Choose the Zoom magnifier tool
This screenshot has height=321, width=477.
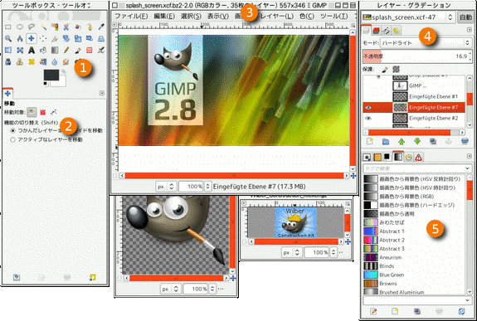8,39
